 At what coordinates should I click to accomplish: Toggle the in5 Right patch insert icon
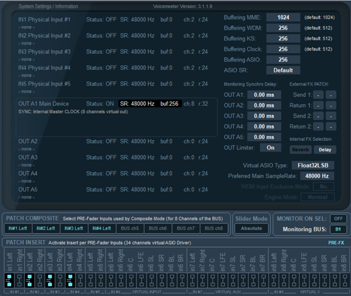(x=101, y=281)
